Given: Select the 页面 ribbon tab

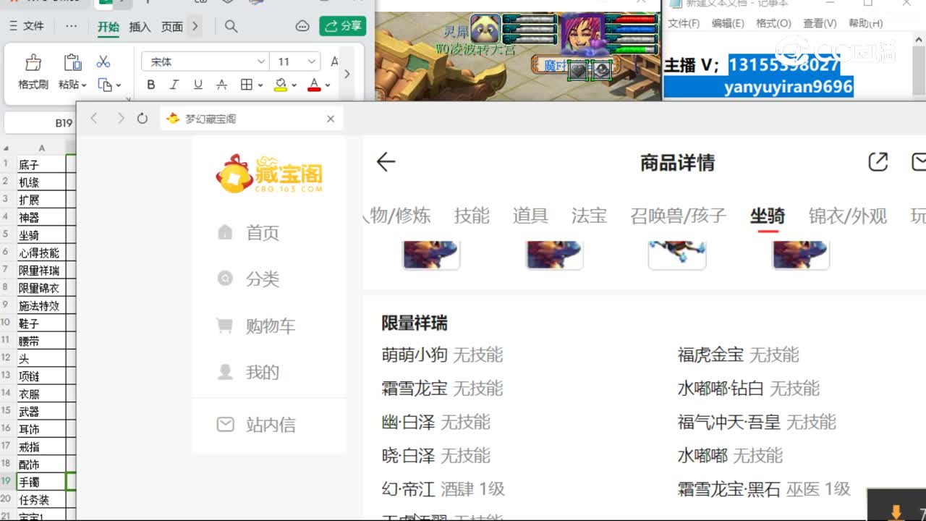Looking at the screenshot, I should (x=172, y=27).
